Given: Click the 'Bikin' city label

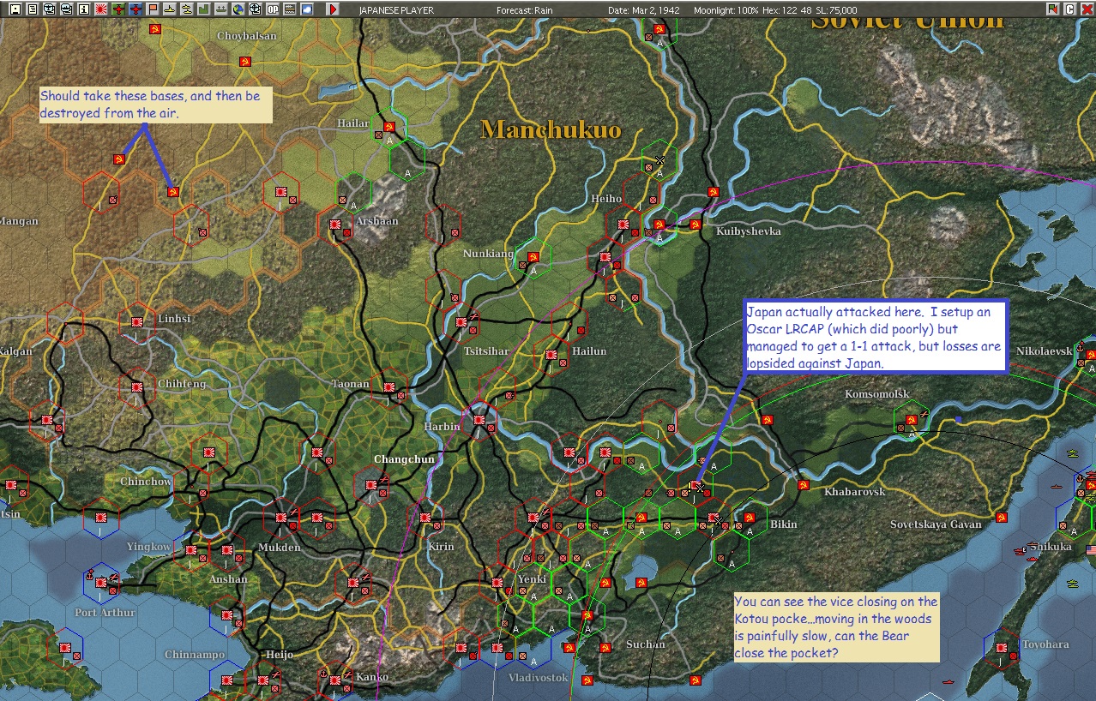Looking at the screenshot, I should [x=783, y=524].
